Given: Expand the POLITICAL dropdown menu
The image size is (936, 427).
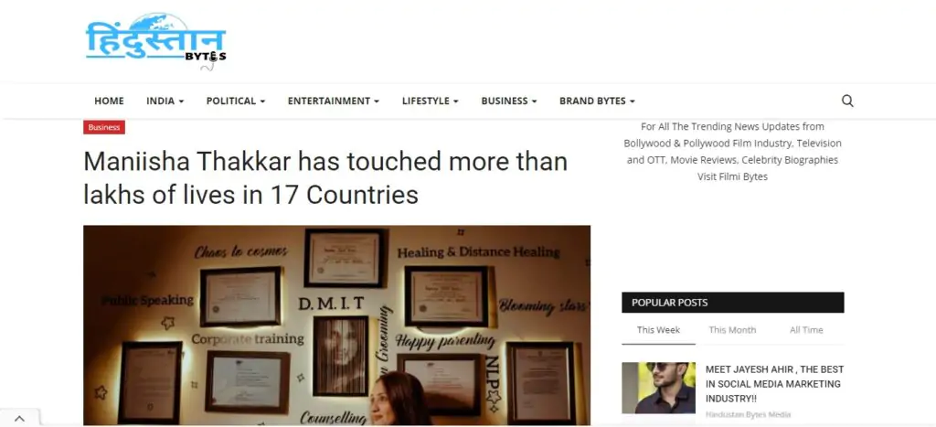Looking at the screenshot, I should [235, 101].
